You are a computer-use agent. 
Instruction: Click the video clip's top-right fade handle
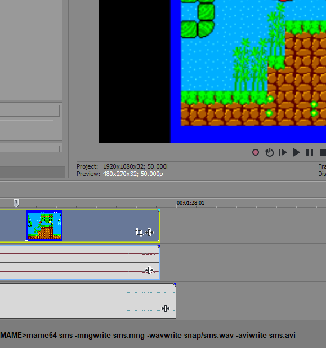coord(158,210)
